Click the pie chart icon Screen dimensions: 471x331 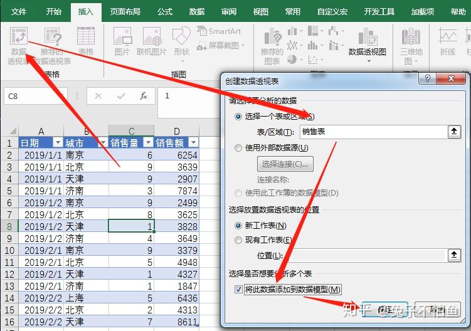click(x=292, y=59)
